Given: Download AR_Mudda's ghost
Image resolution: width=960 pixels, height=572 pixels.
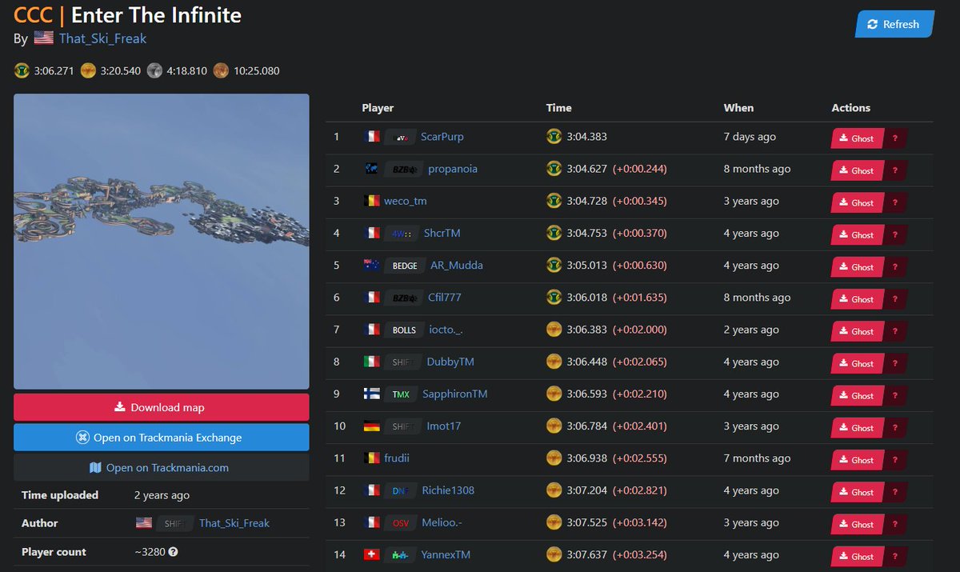Looking at the screenshot, I should 856,267.
